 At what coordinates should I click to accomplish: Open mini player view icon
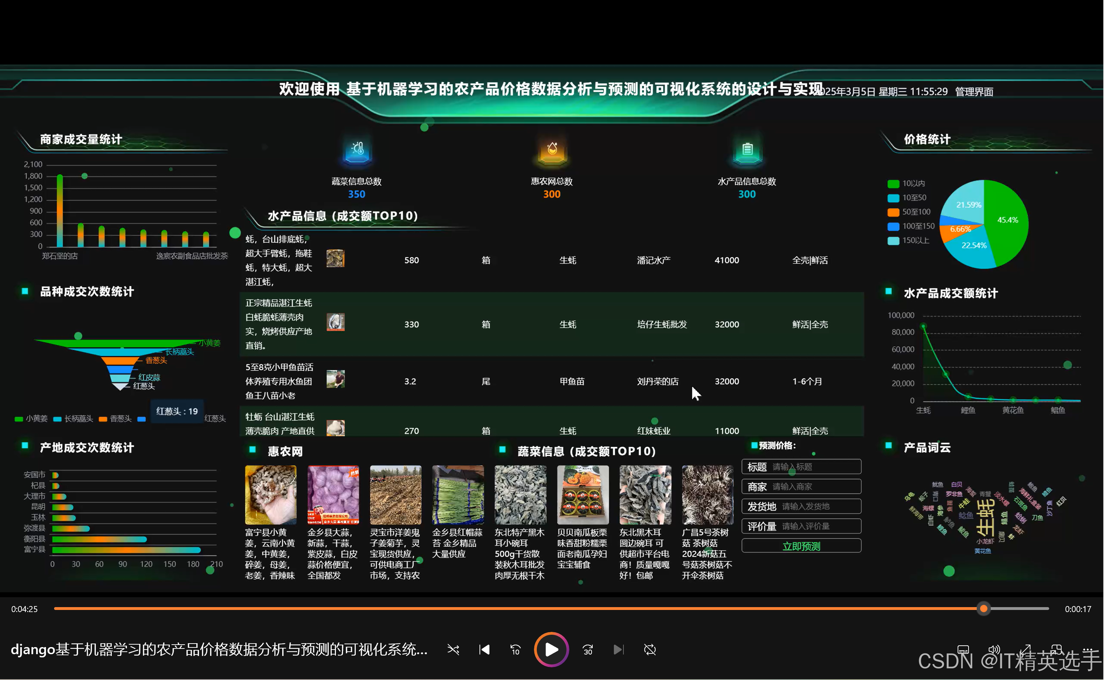point(1056,650)
